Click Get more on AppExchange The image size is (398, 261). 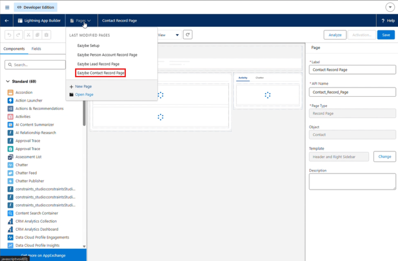tap(43, 255)
